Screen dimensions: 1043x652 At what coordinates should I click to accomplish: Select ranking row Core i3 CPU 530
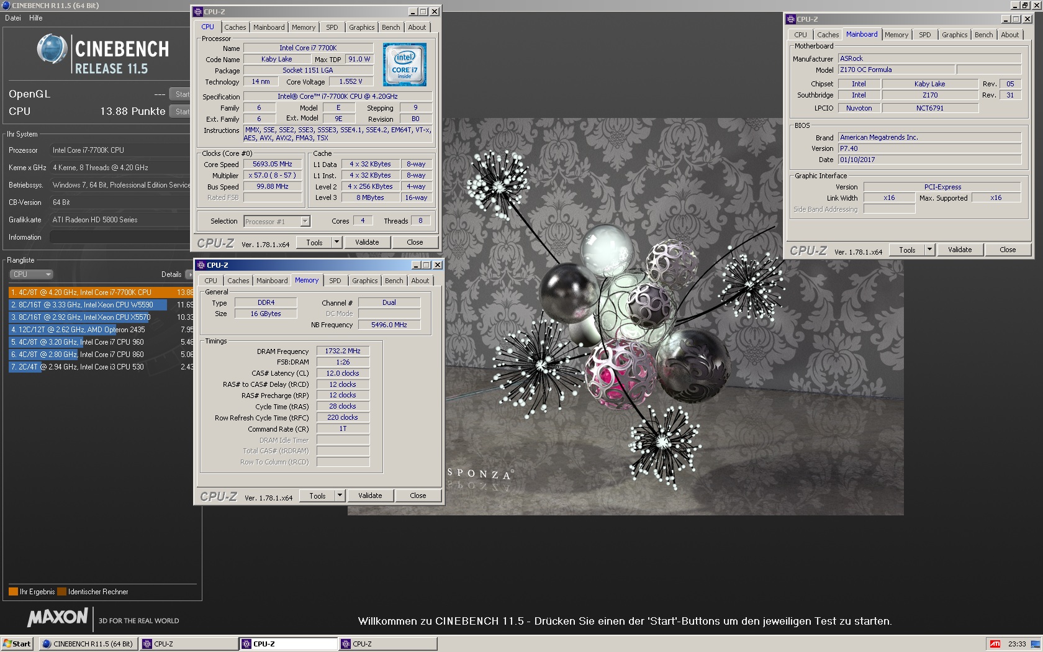point(101,366)
